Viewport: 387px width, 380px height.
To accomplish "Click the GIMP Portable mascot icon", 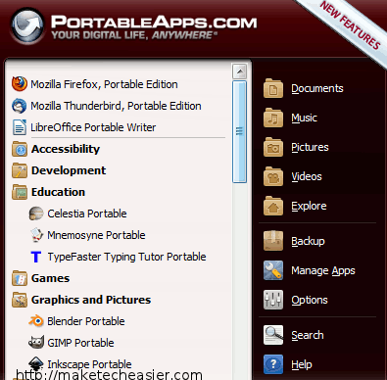I will [x=36, y=343].
